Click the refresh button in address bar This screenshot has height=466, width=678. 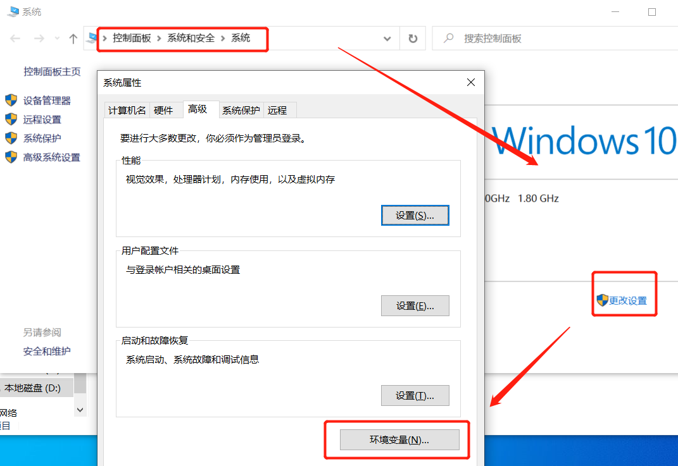point(413,39)
